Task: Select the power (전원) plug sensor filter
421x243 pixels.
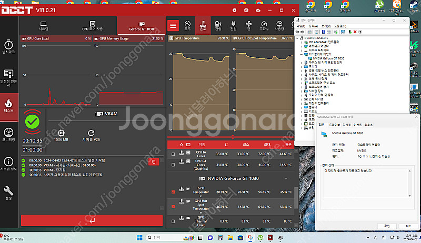Action: pos(233,26)
